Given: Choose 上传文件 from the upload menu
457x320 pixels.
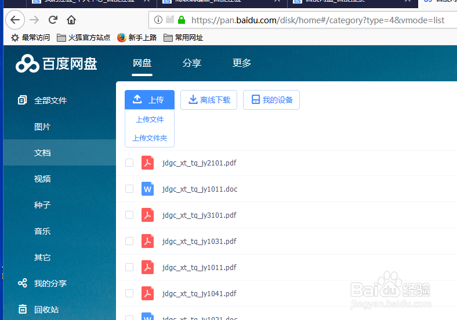Looking at the screenshot, I should pos(150,120).
